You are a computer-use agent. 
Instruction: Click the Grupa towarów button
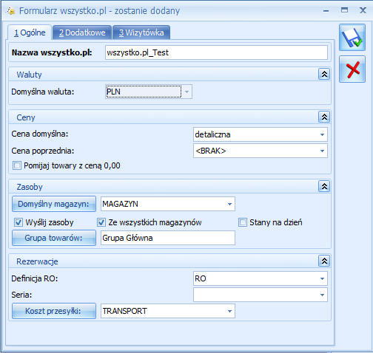point(54,238)
